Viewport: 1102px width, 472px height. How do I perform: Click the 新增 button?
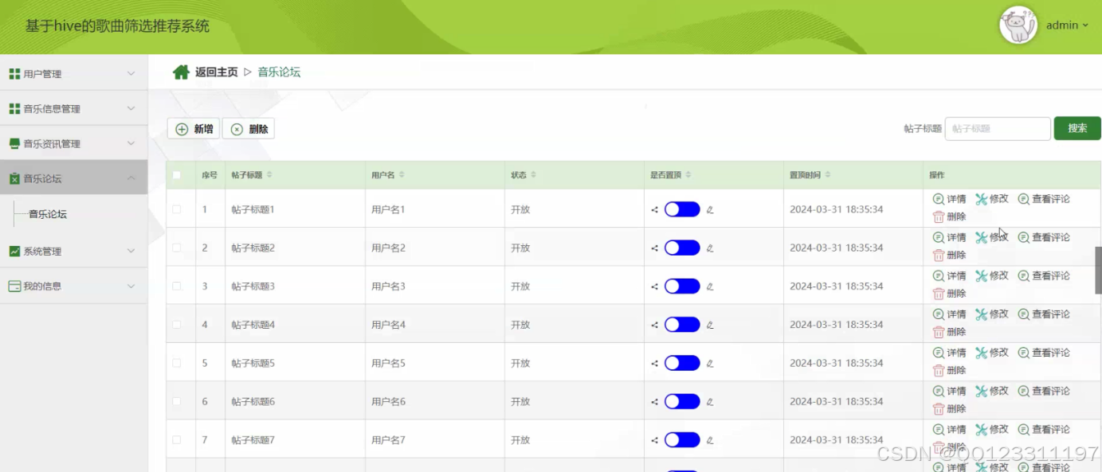[x=194, y=129]
